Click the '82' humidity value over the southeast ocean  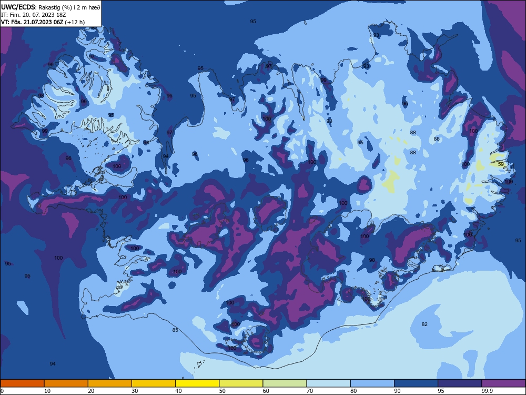pos(424,324)
